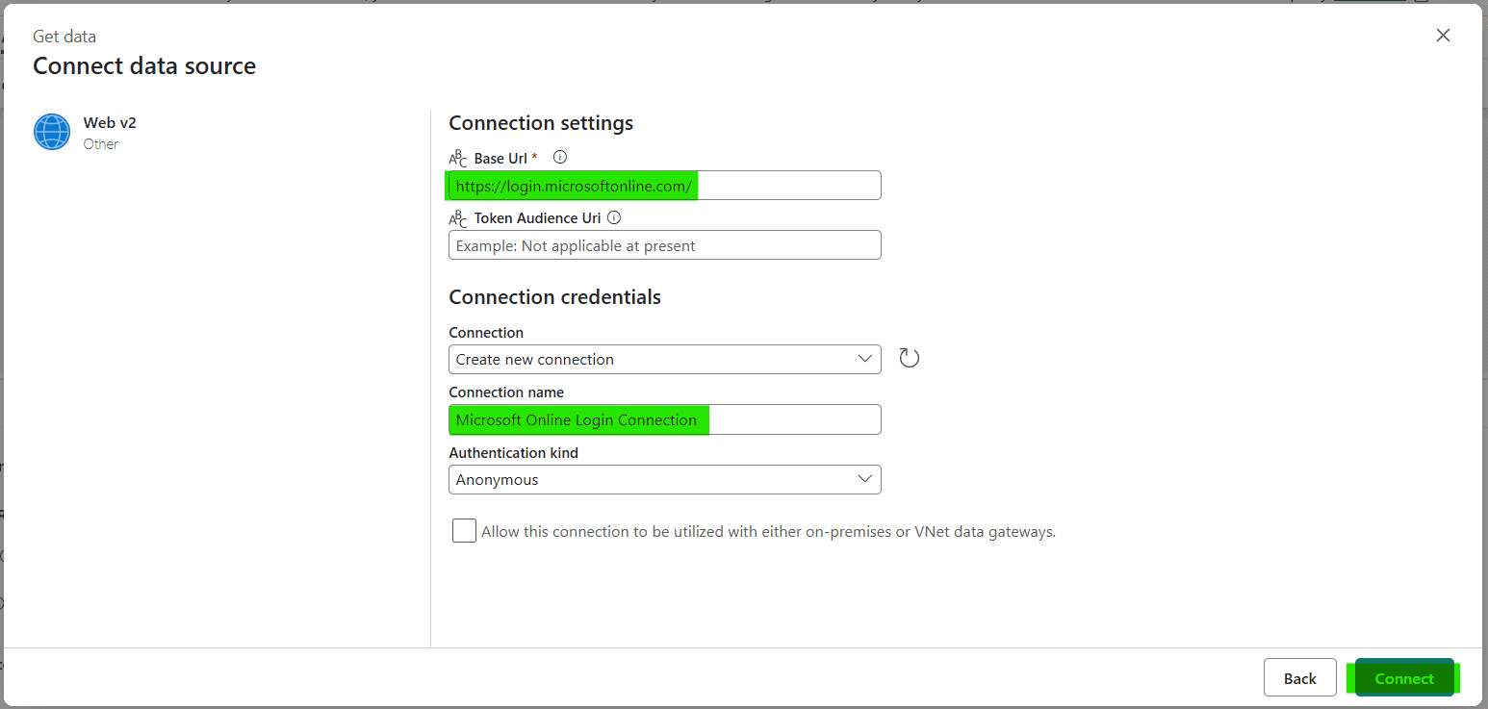
Task: Refresh the connections list
Action: [x=909, y=359]
